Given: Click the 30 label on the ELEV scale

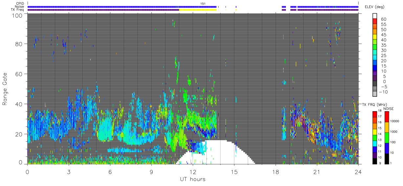Looking at the screenshot, I should coord(383,51).
